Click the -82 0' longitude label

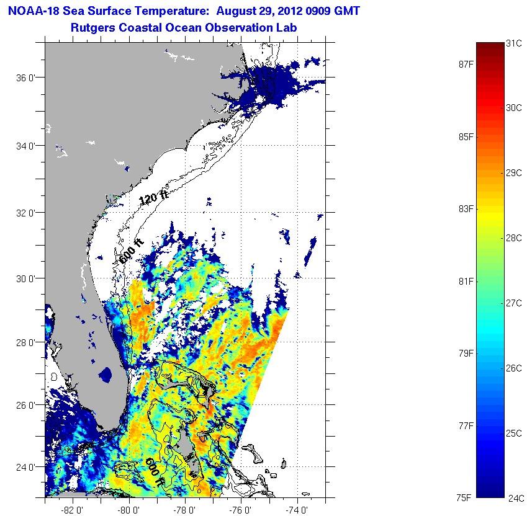click(x=72, y=510)
